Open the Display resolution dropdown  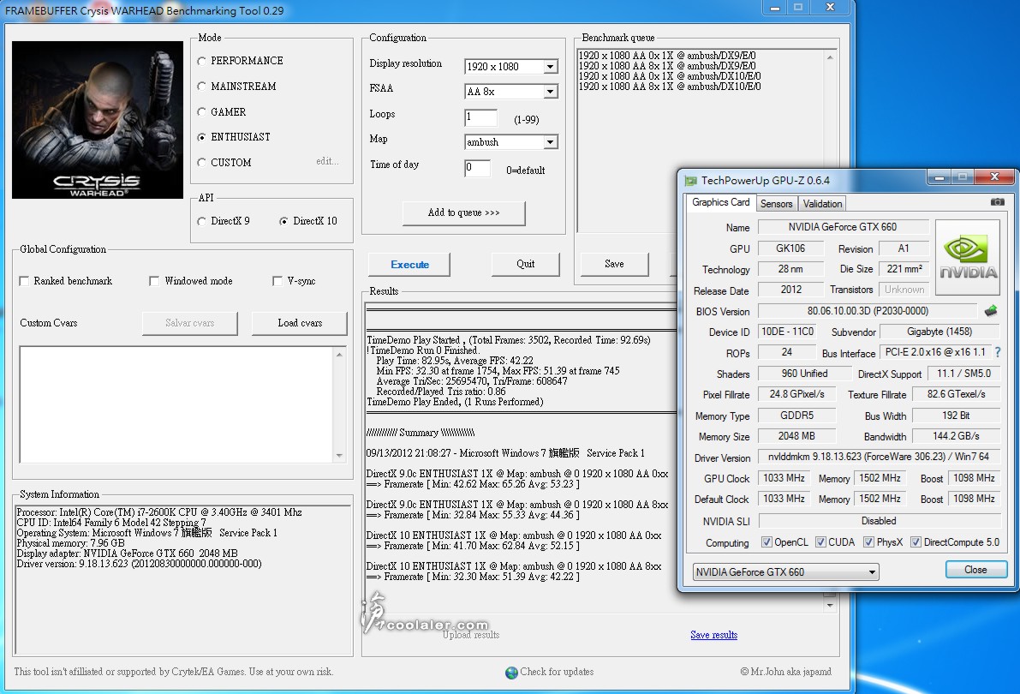pos(551,67)
